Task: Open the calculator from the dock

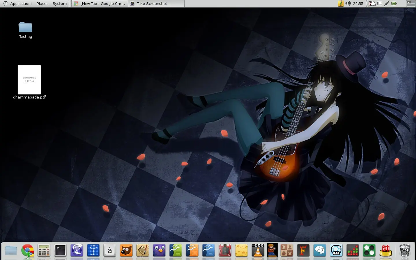Action: 44,250
